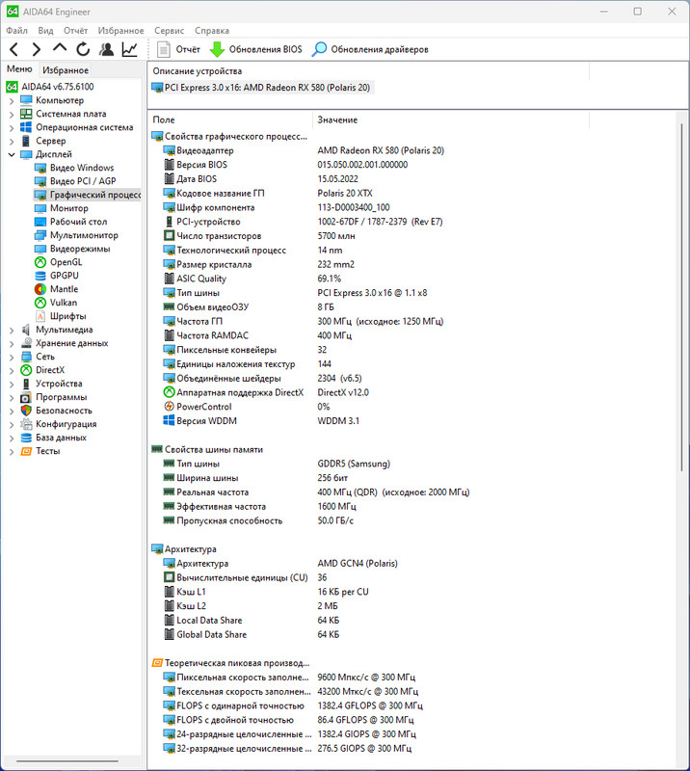
Task: Go up one level with the up arrow icon
Action: click(60, 48)
